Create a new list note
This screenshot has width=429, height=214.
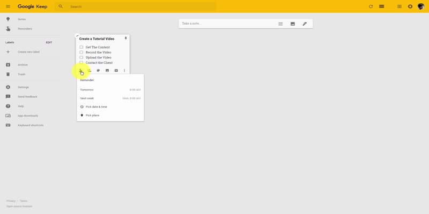(280, 24)
